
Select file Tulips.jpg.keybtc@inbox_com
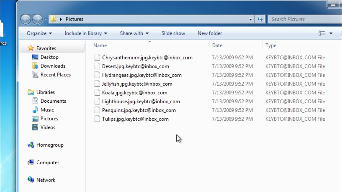[135, 119]
